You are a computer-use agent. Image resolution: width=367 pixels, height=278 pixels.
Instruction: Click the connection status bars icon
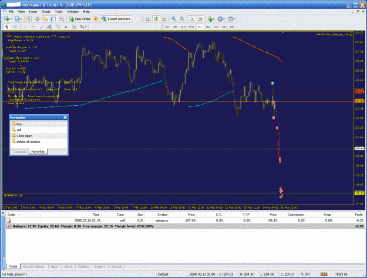[324, 274]
